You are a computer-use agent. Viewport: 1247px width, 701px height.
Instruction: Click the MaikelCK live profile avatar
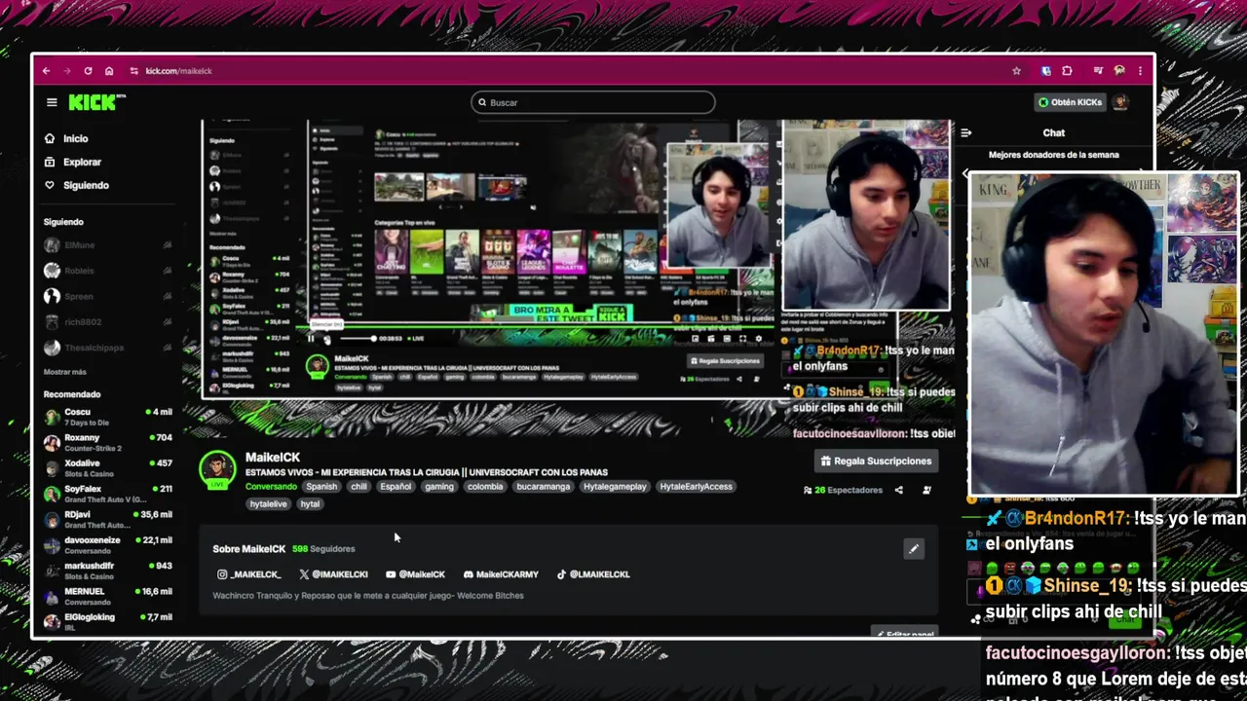pos(216,471)
